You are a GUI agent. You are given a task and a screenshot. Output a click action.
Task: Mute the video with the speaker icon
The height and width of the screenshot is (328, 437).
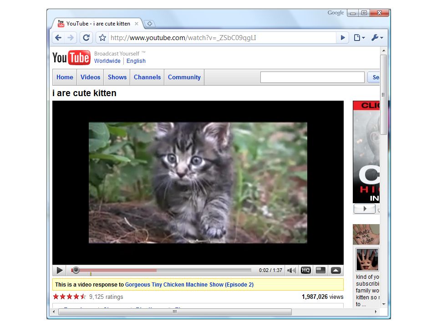click(x=291, y=270)
